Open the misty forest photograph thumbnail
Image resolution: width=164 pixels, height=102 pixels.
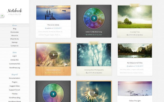pyautogui.click(x=94, y=55)
